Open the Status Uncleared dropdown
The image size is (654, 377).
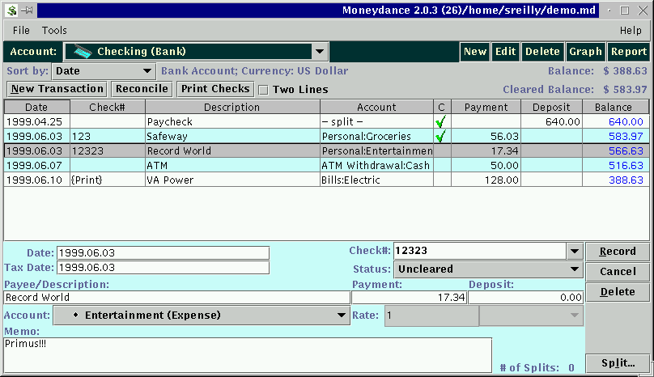click(488, 269)
